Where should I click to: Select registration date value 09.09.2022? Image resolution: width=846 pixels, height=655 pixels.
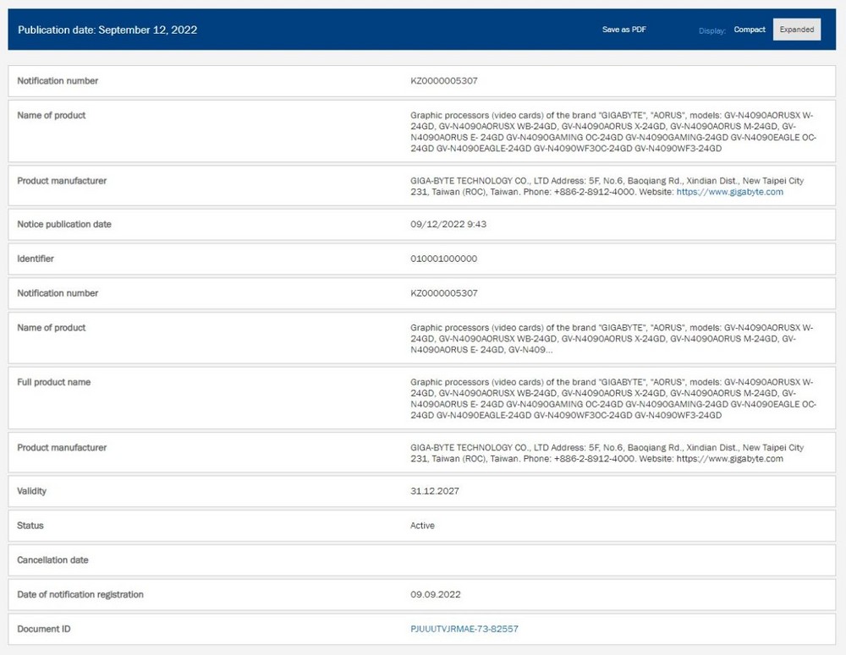coord(436,595)
